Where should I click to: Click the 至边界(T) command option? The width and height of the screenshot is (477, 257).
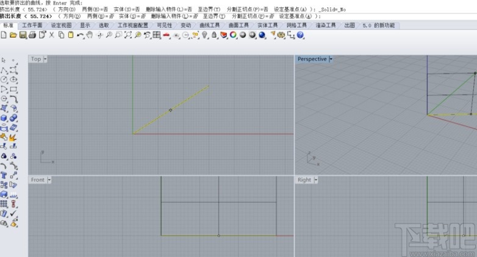point(214,16)
